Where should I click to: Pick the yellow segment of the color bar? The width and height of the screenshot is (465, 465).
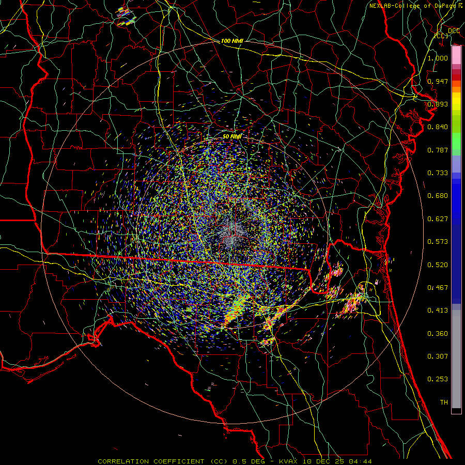[456, 101]
